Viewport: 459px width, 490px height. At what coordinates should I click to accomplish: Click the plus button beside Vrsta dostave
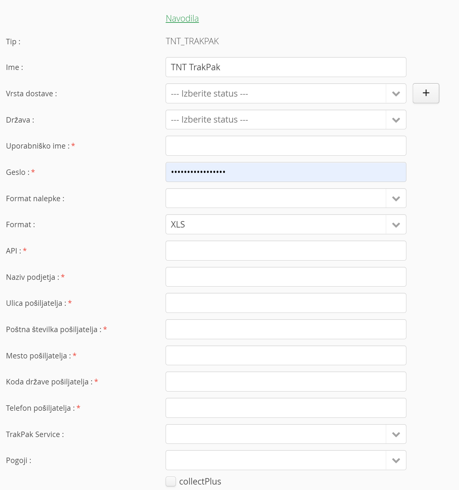click(426, 93)
